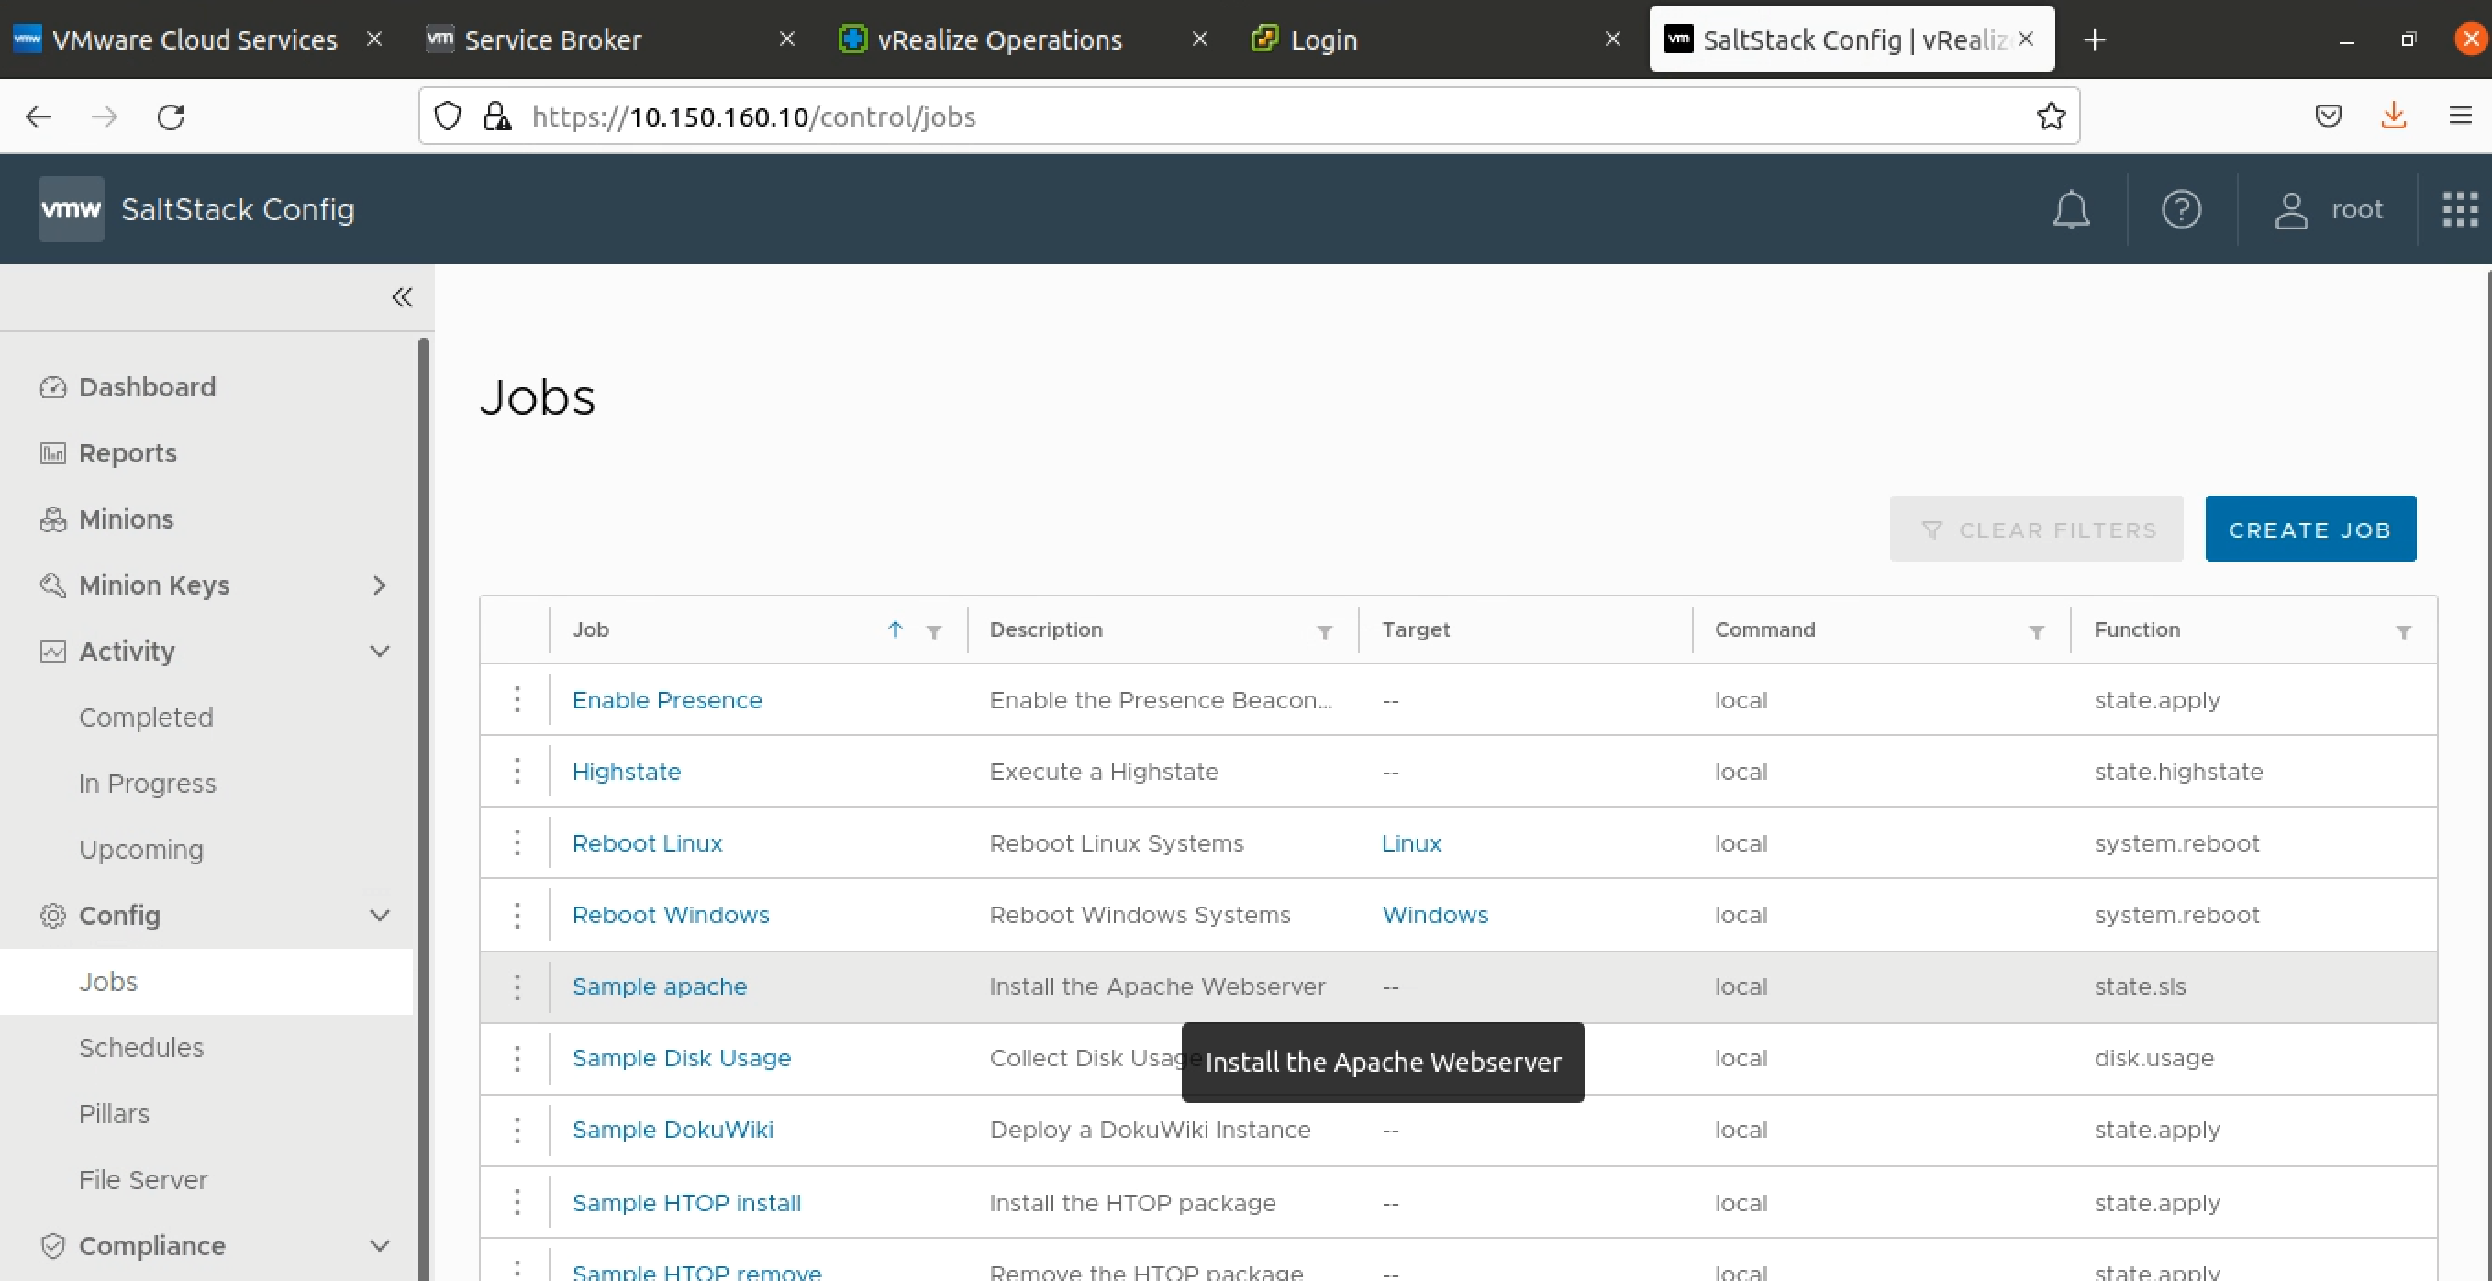Screen dimensions: 2492x1281
Task: Click the Function column filter icon
Action: pyautogui.click(x=2403, y=632)
